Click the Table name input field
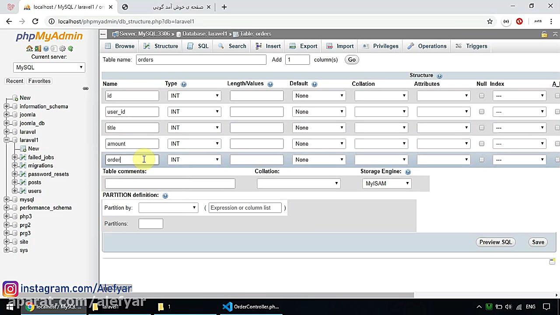The image size is (560, 315). coord(201,60)
